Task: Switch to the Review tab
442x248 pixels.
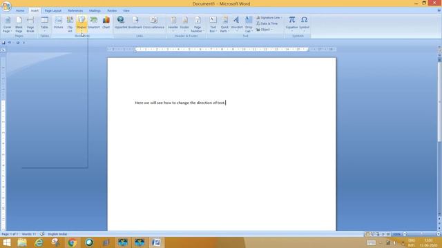Action: pos(112,11)
